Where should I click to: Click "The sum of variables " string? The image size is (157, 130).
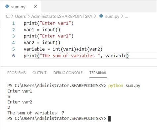(70, 56)
